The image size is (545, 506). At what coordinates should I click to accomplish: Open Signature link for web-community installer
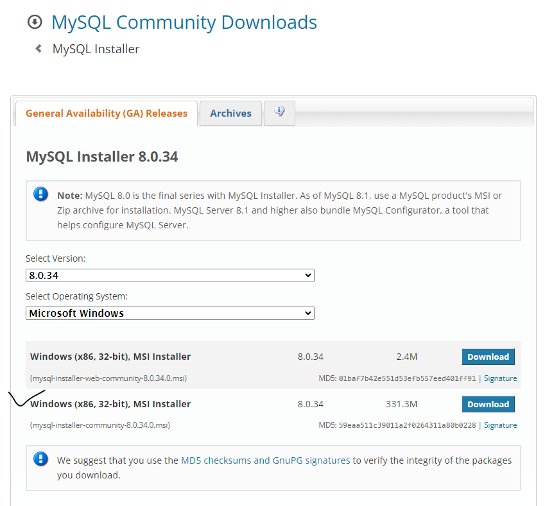click(x=500, y=378)
